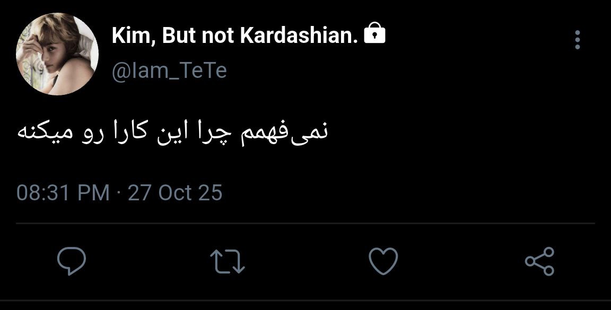Screen dimensions: 611x310
Task: Open the @Iam_TeTe handle link
Action: coord(169,70)
